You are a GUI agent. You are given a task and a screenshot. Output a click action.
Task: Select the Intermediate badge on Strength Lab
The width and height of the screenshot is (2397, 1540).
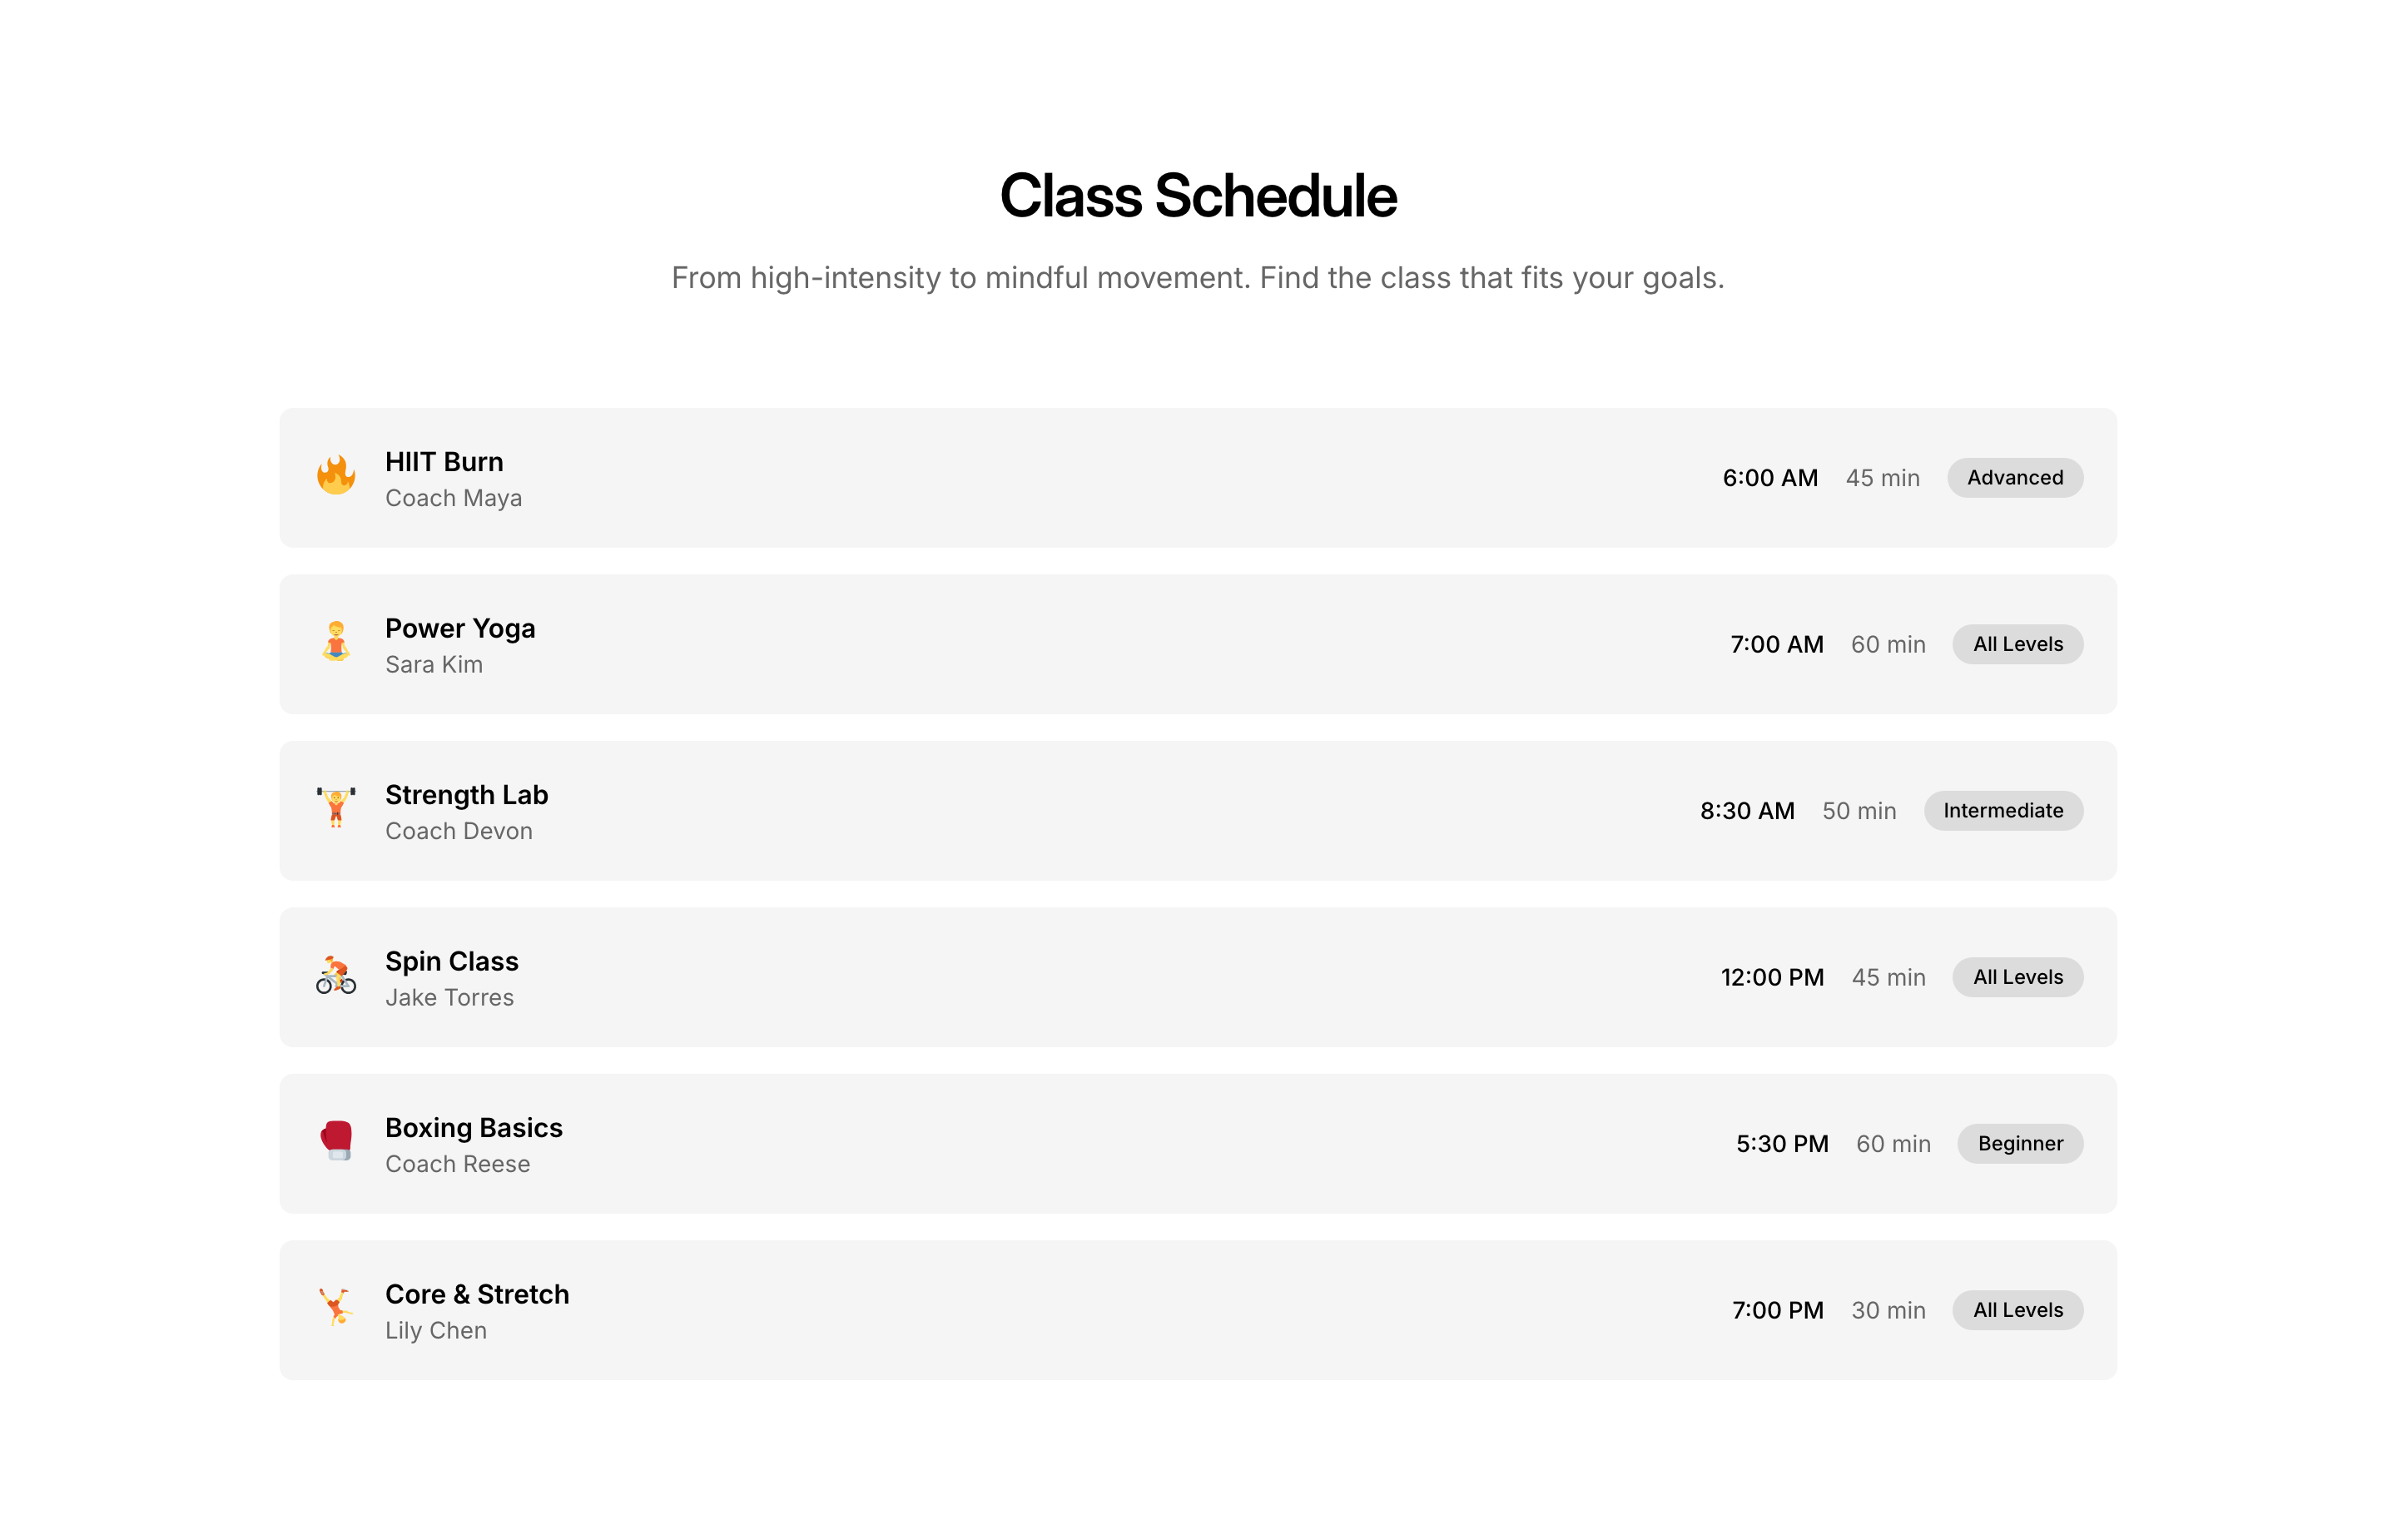2002,811
